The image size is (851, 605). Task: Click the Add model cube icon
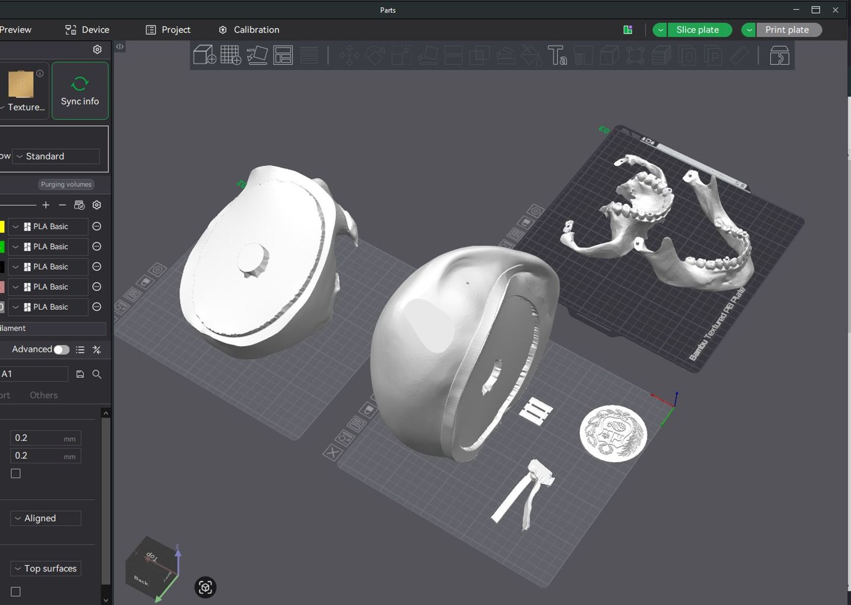(205, 55)
